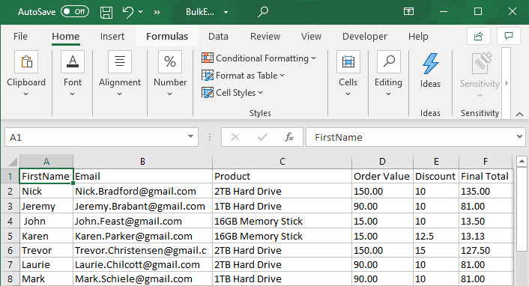The width and height of the screenshot is (529, 286).
Task: Expand the Number group chevron
Action: click(169, 94)
